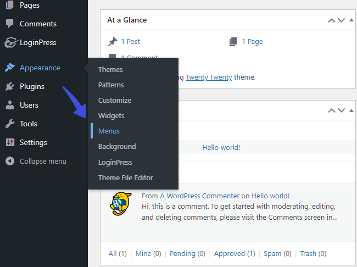The height and width of the screenshot is (267, 357).
Task: Click the pages icon beside 1 Page
Action: 233,41
